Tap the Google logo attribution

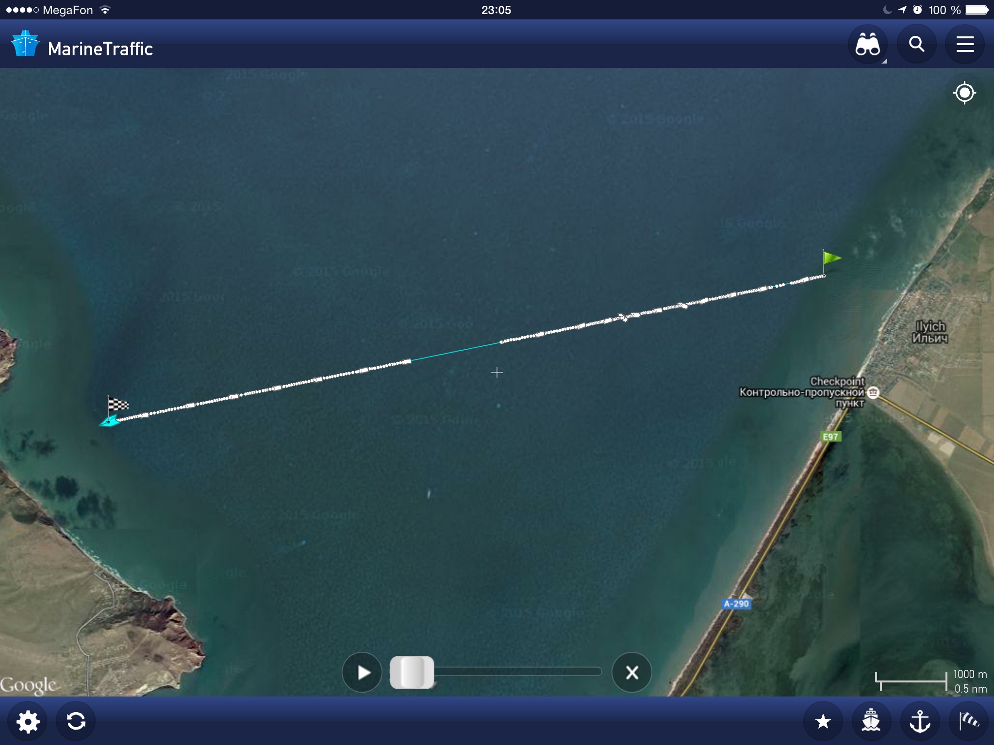tap(28, 685)
